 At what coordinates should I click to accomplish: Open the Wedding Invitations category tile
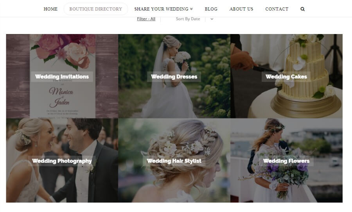62,76
